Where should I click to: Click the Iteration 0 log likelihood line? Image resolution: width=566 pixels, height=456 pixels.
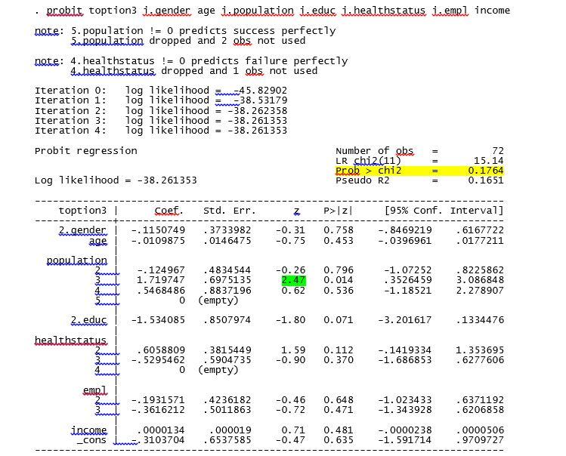[x=161, y=90]
